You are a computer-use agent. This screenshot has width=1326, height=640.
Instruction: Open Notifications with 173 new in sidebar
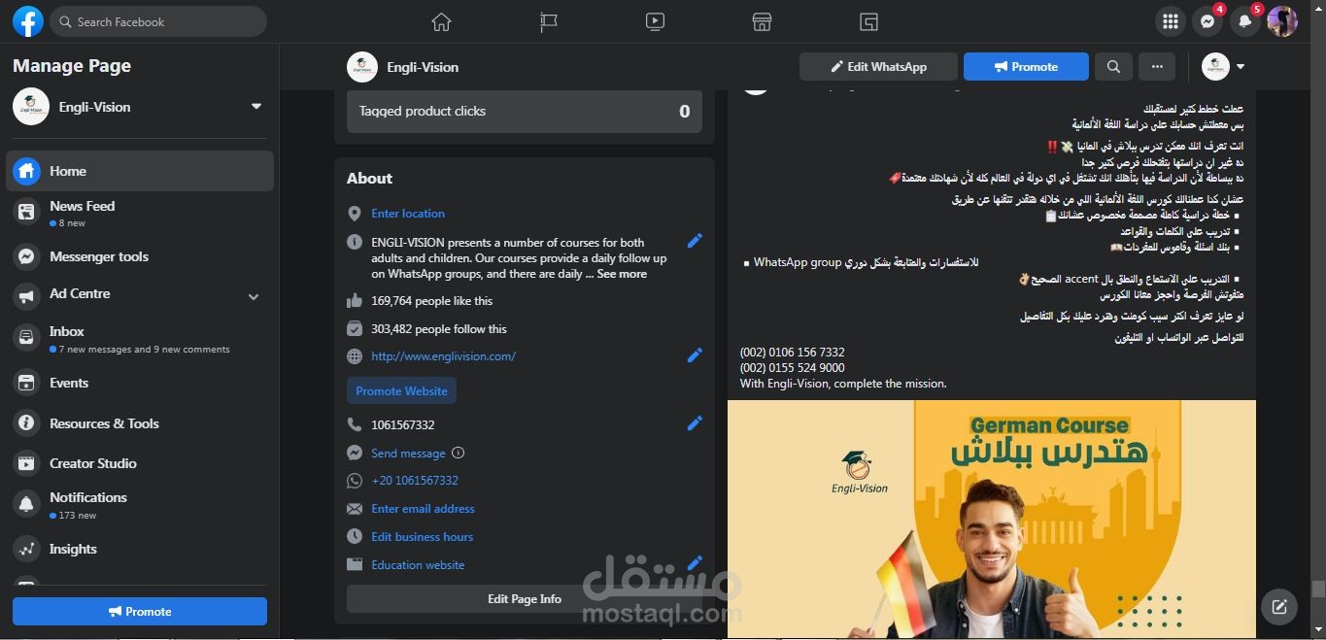[140, 504]
